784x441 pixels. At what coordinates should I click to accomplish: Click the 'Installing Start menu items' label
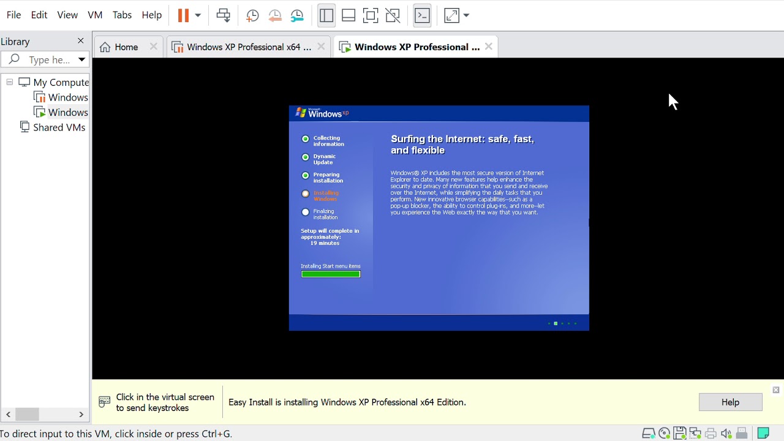(331, 266)
